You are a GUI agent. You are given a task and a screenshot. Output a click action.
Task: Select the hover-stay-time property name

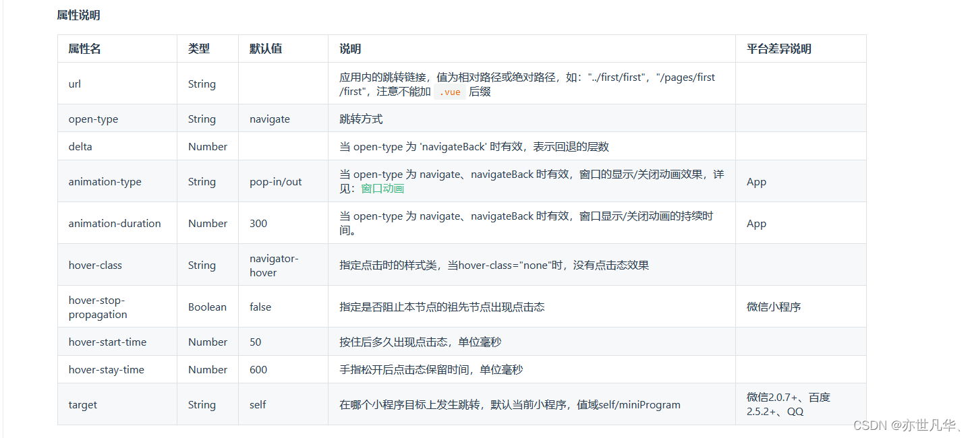pos(106,370)
